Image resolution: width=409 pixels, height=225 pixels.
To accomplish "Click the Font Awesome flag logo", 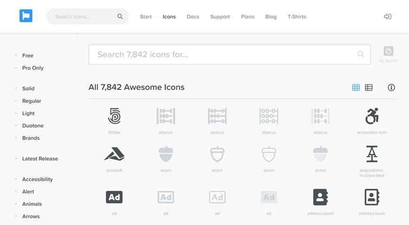I will pos(26,16).
